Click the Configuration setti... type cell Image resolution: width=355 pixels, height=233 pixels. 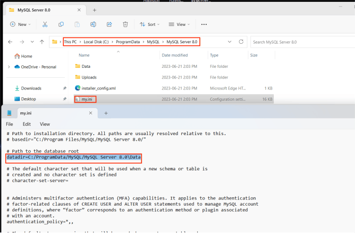pyautogui.click(x=228, y=99)
